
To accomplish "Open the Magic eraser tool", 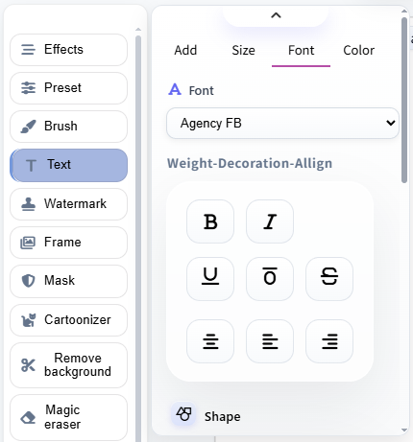I will pyautogui.click(x=68, y=417).
